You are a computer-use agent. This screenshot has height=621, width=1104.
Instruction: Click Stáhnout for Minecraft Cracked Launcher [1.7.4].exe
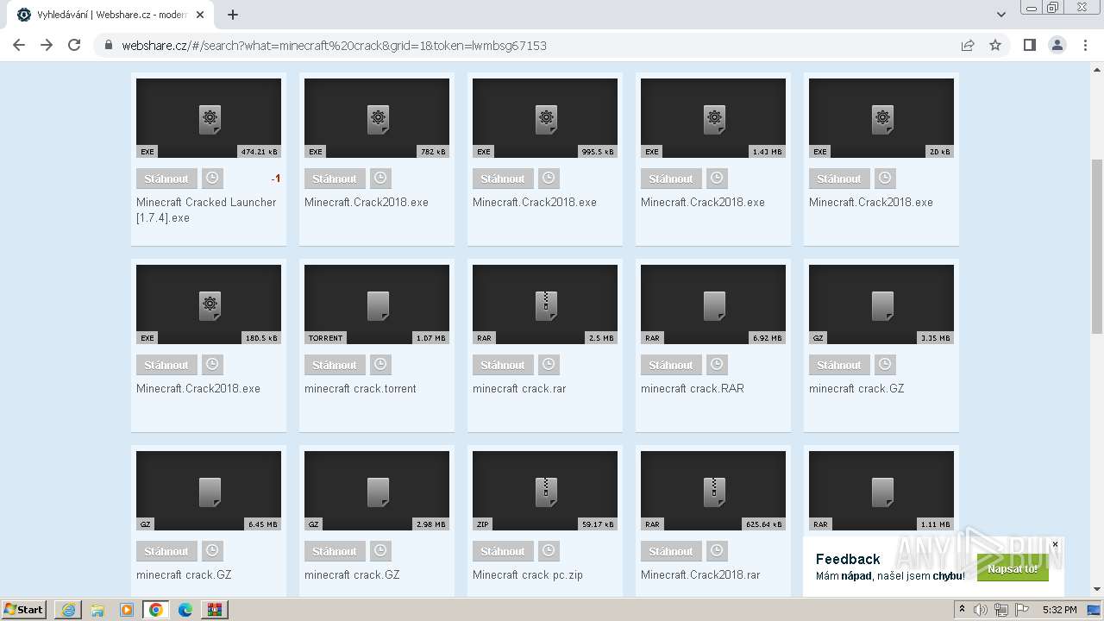point(166,179)
